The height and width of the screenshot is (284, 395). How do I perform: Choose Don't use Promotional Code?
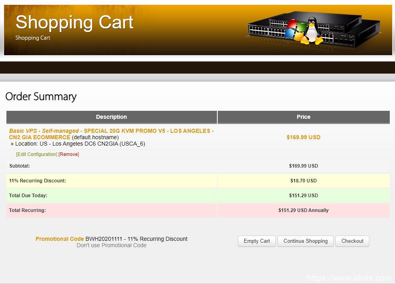tap(111, 245)
